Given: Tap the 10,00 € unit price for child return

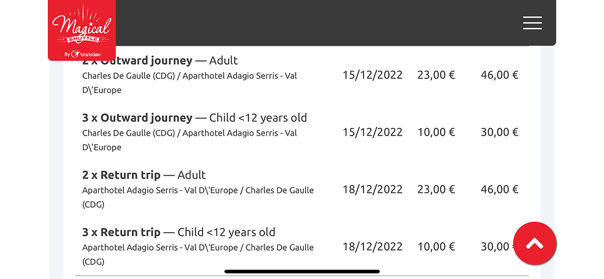Looking at the screenshot, I should tap(436, 247).
